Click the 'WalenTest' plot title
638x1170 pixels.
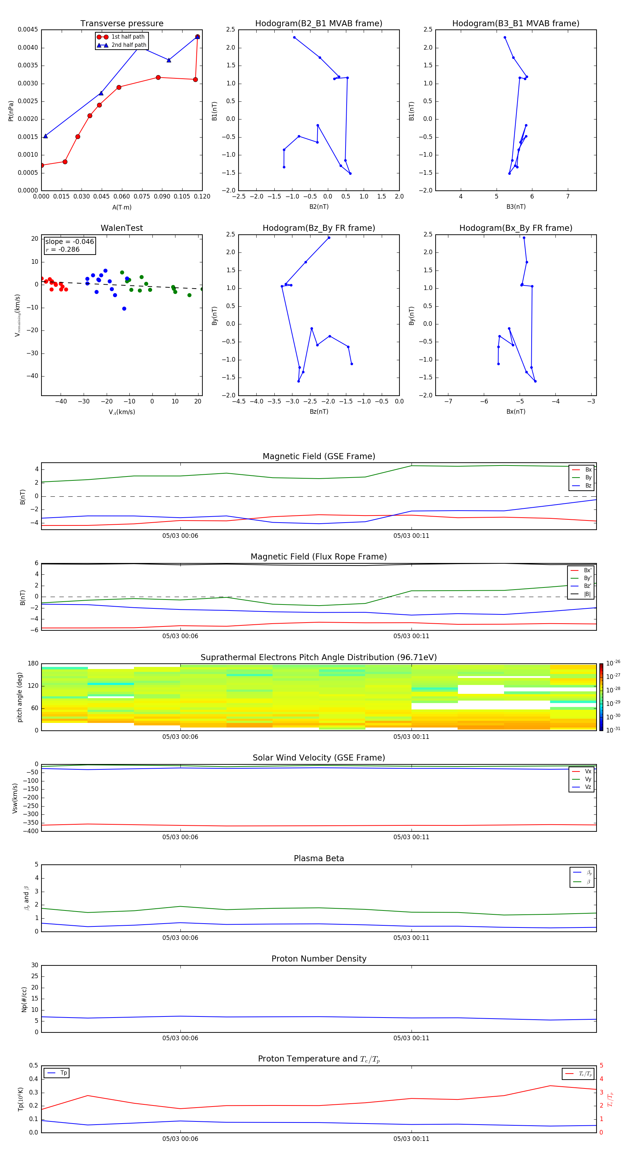coord(122,228)
